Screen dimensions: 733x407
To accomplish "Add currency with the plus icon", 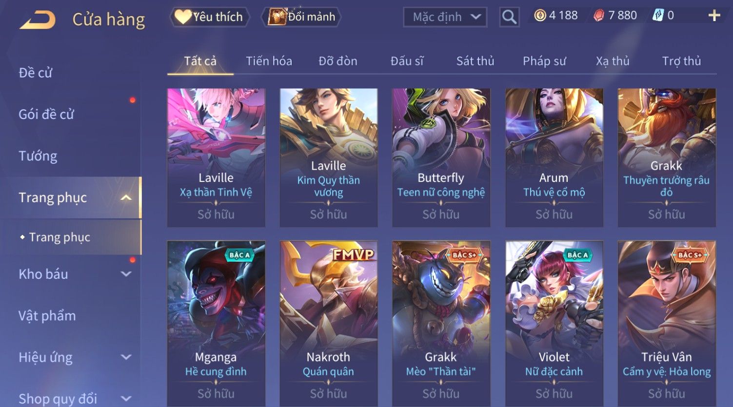I will click(714, 16).
